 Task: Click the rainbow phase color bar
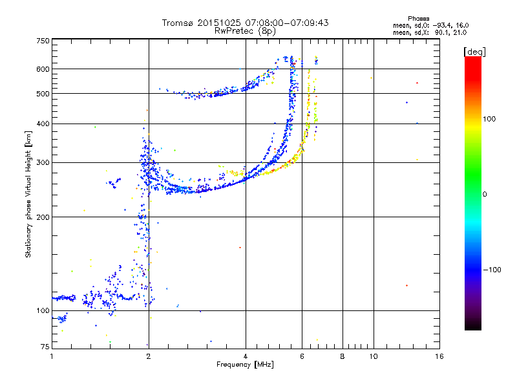pyautogui.click(x=473, y=193)
